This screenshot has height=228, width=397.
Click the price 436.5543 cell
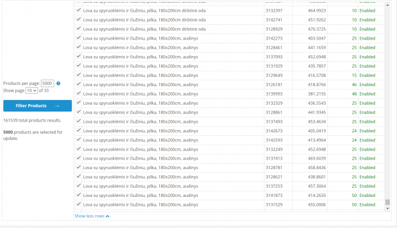point(316,103)
